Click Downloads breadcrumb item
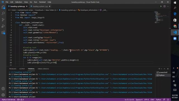 39,10
